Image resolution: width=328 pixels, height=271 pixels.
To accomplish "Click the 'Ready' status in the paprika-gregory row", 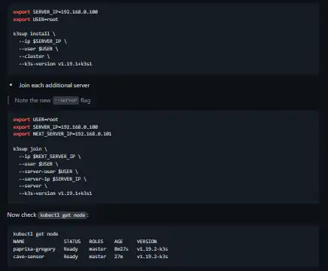I will [71, 249].
